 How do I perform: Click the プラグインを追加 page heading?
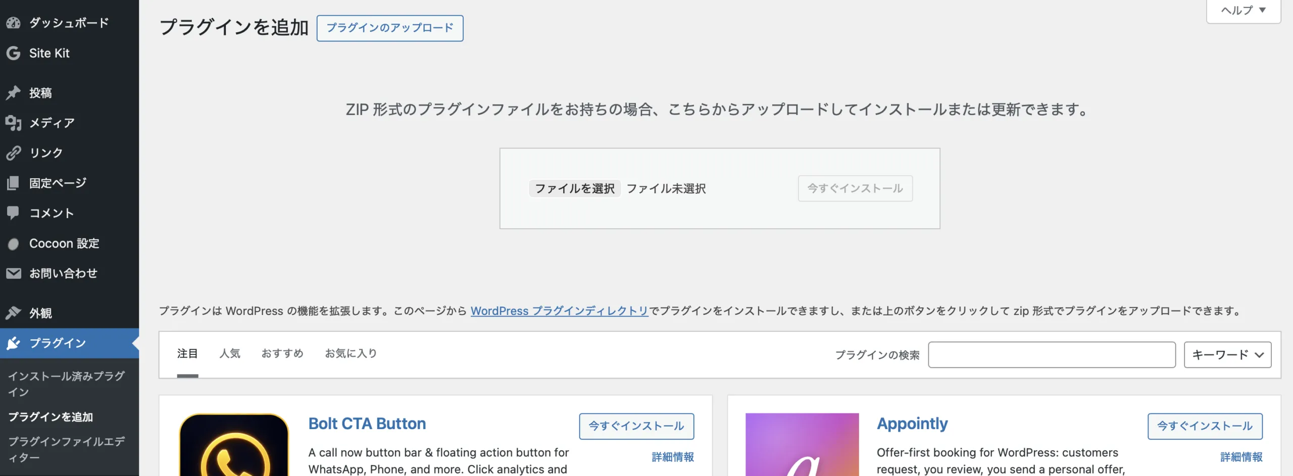point(234,27)
